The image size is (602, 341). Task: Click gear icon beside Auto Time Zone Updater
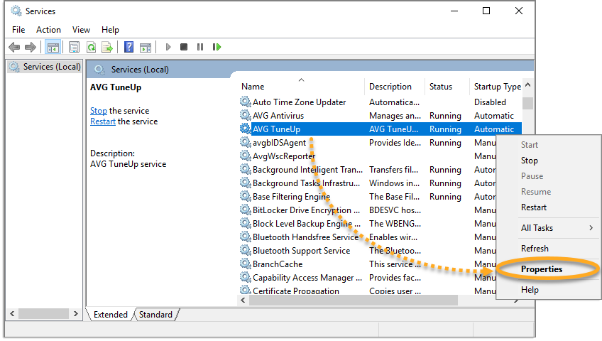point(246,102)
